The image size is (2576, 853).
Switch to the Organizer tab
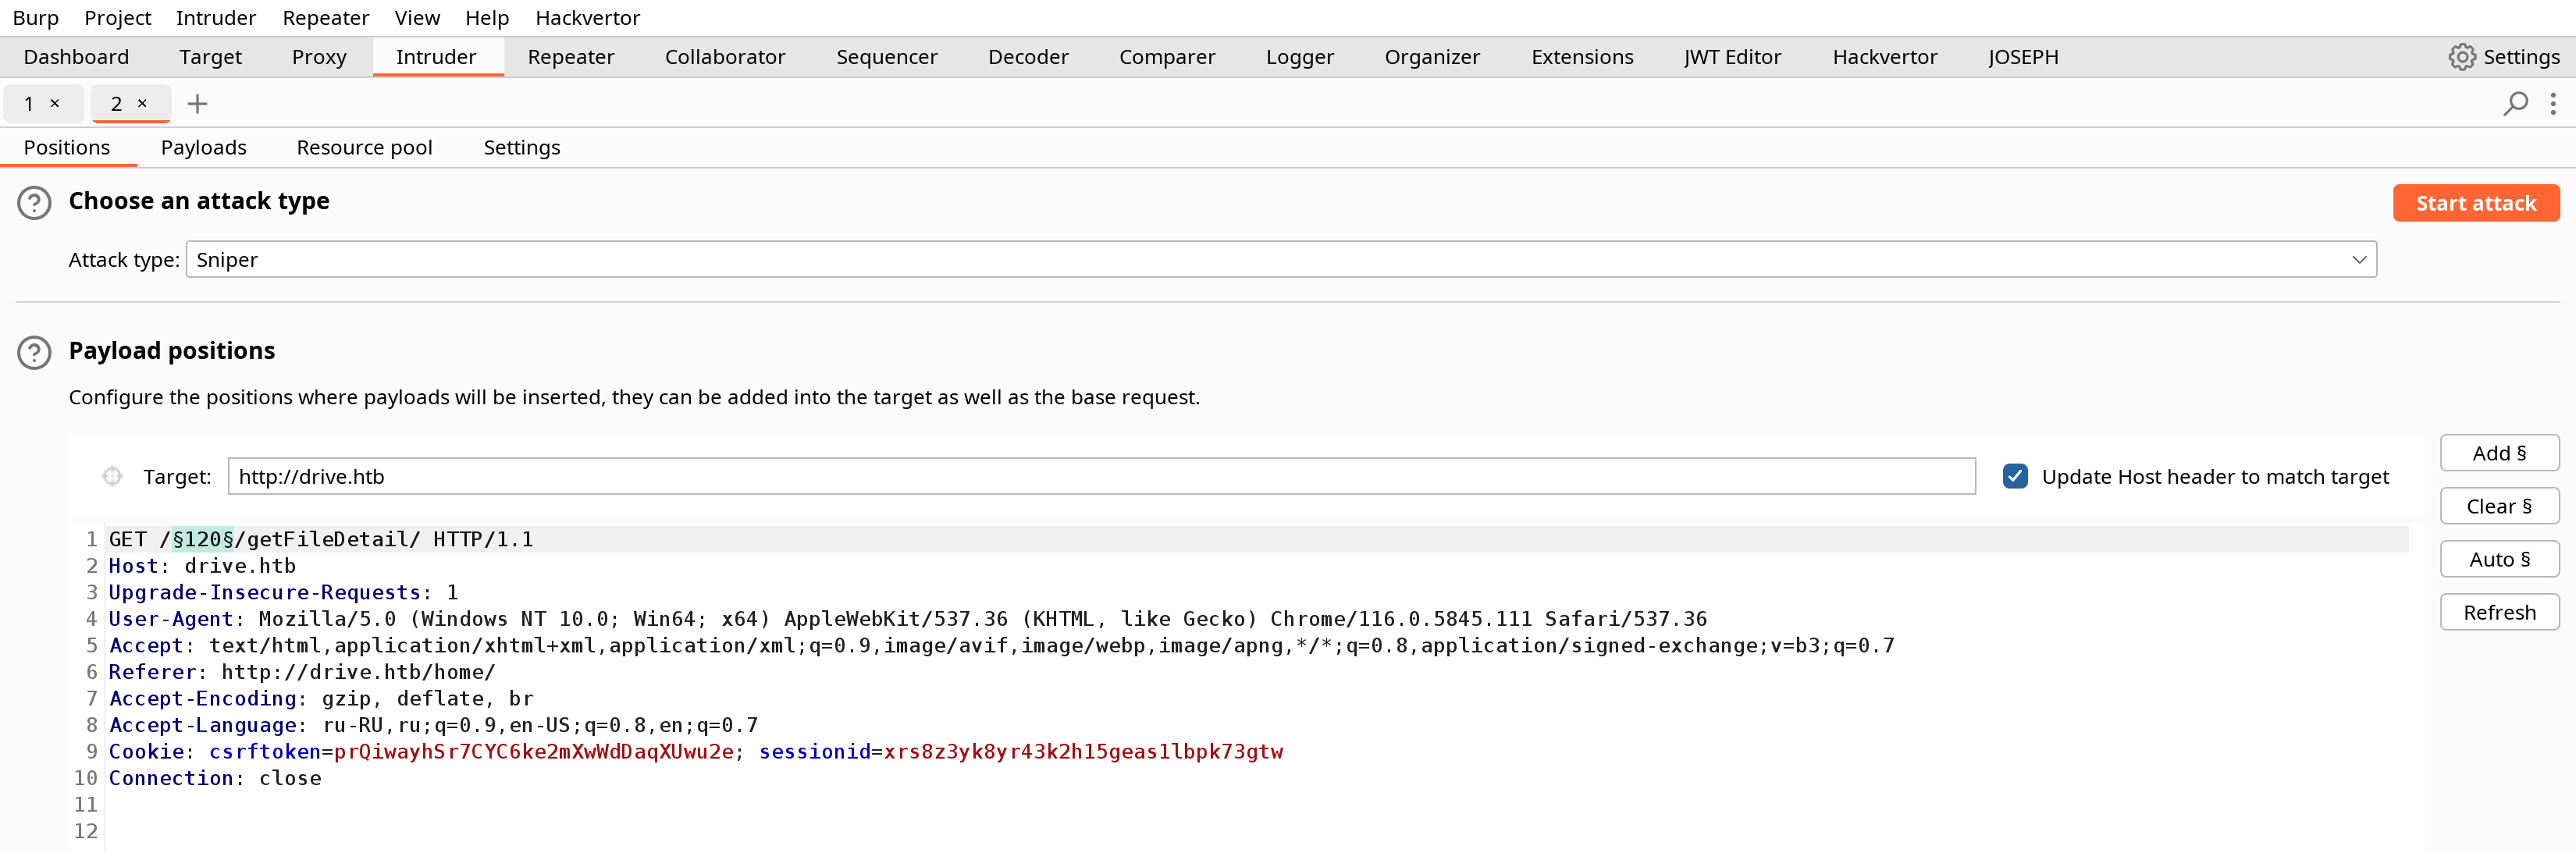point(1432,57)
